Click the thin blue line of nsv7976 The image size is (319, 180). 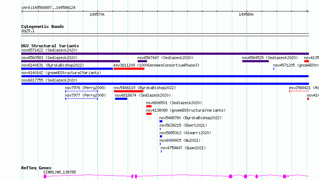[82, 91]
